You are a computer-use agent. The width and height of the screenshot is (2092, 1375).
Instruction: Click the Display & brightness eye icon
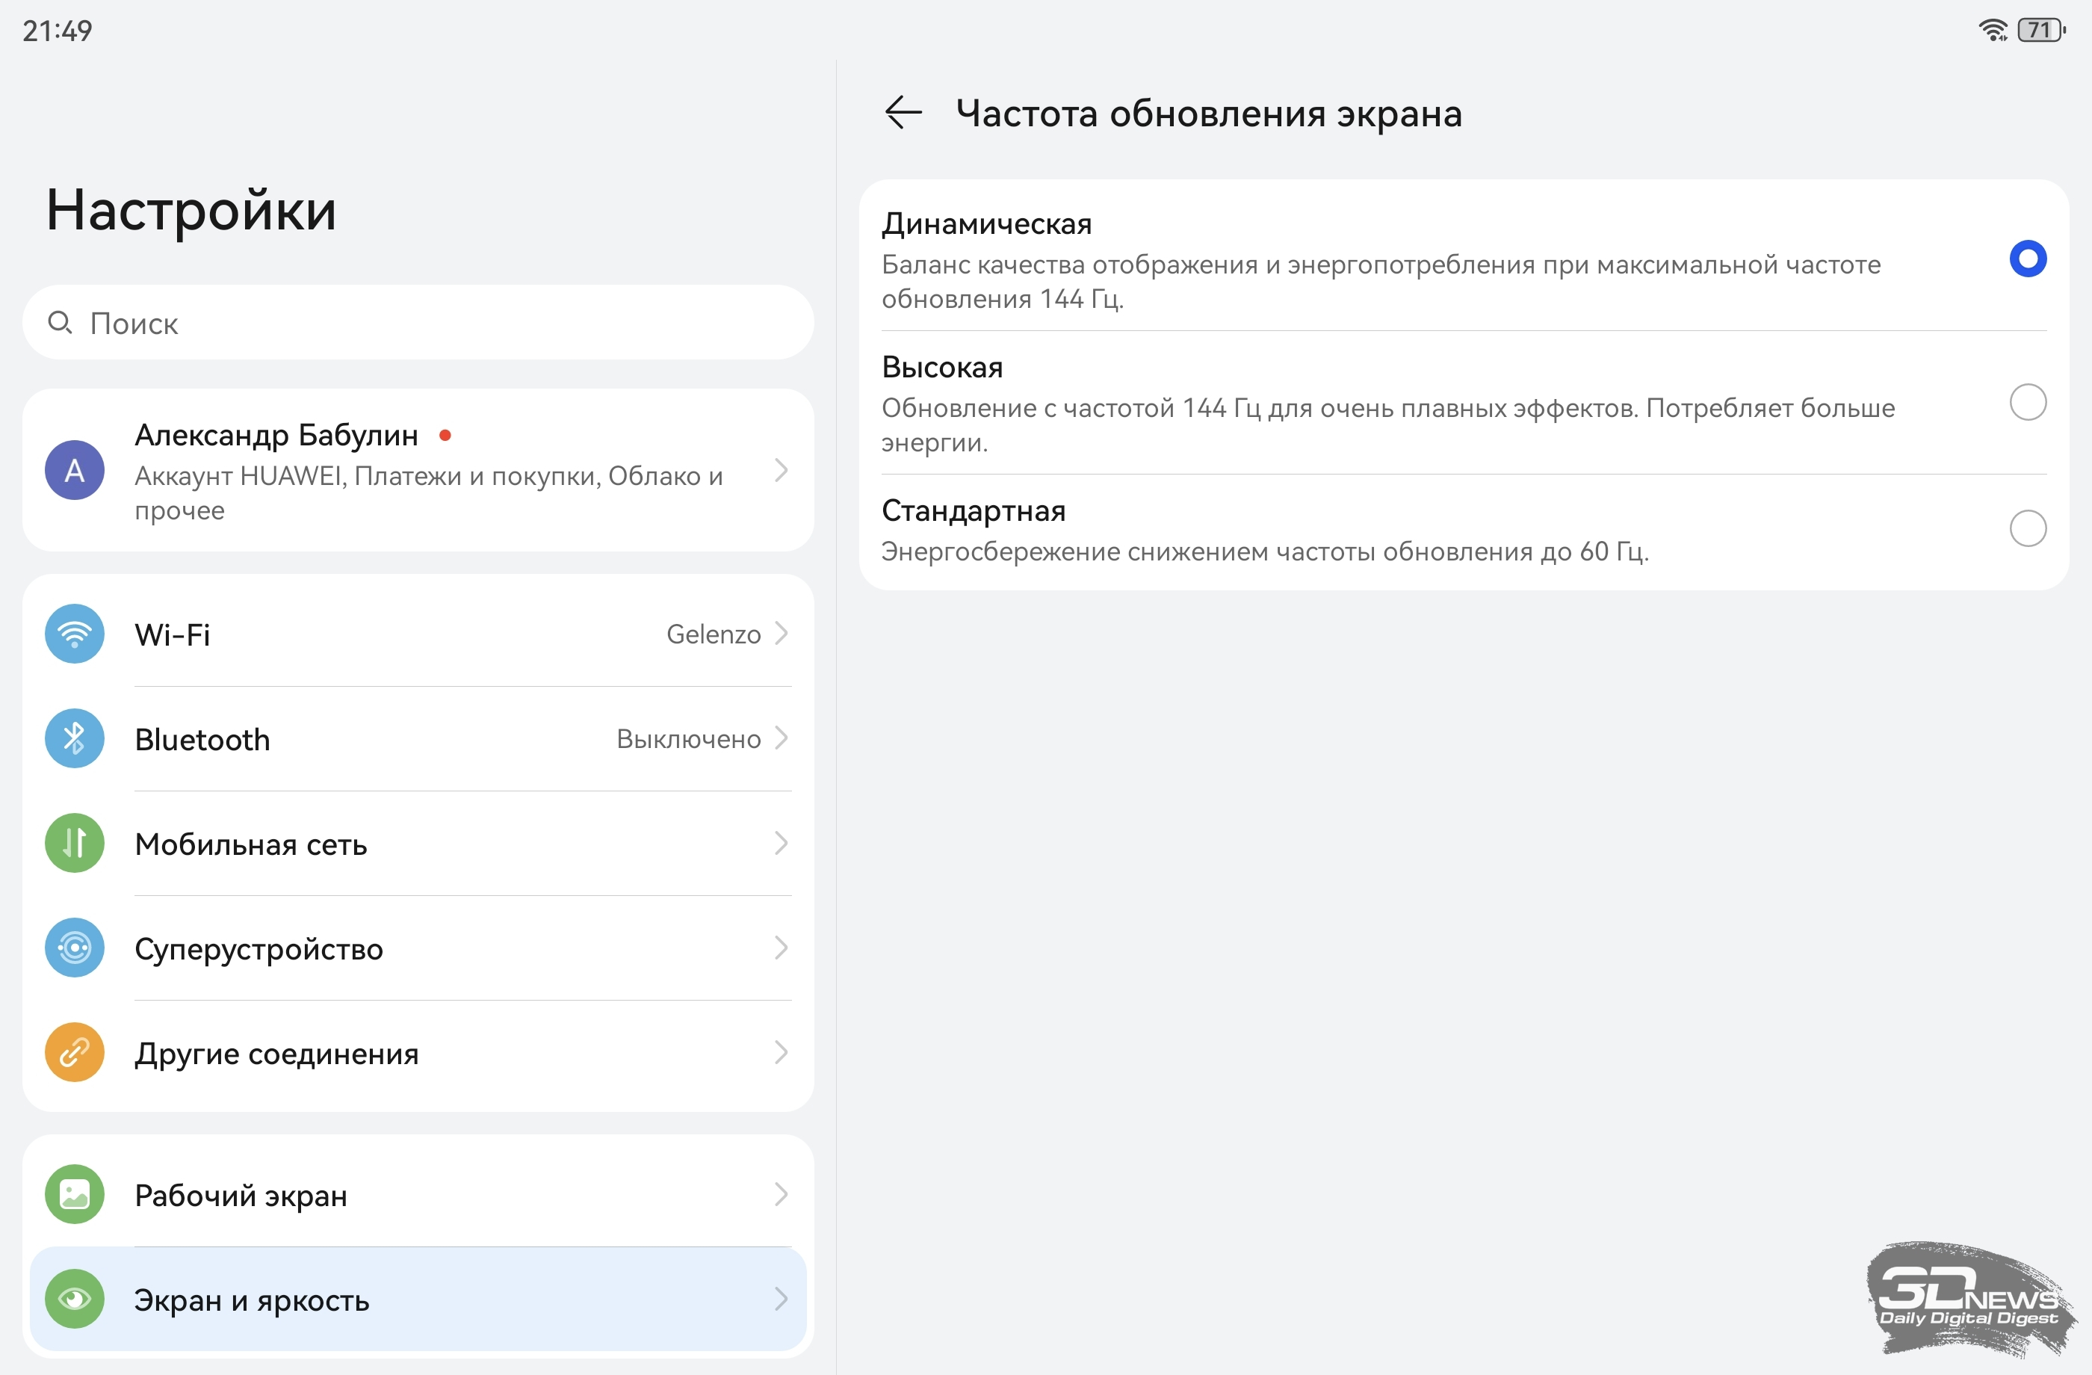click(75, 1299)
